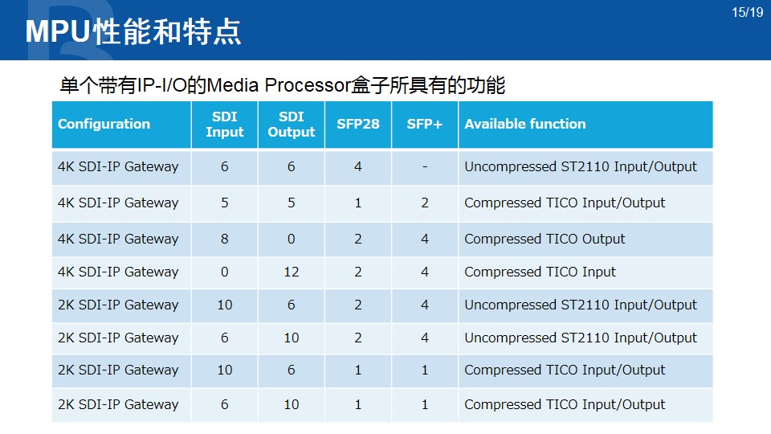Click SDI Input "6" in the 4K ST2110 row
Screen dimensions: 771x434
pyautogui.click(x=225, y=167)
